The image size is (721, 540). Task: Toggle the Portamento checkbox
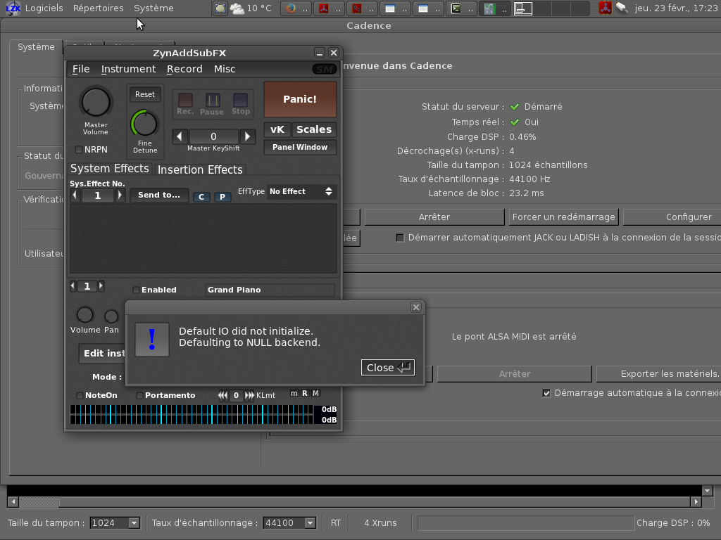click(x=139, y=395)
